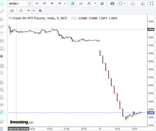Select the 1M interval
Screen dimensions: 156x131
(52, 3)
